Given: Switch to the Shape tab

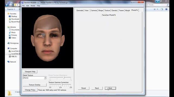Looking at the screenshot, I should tap(101, 11).
